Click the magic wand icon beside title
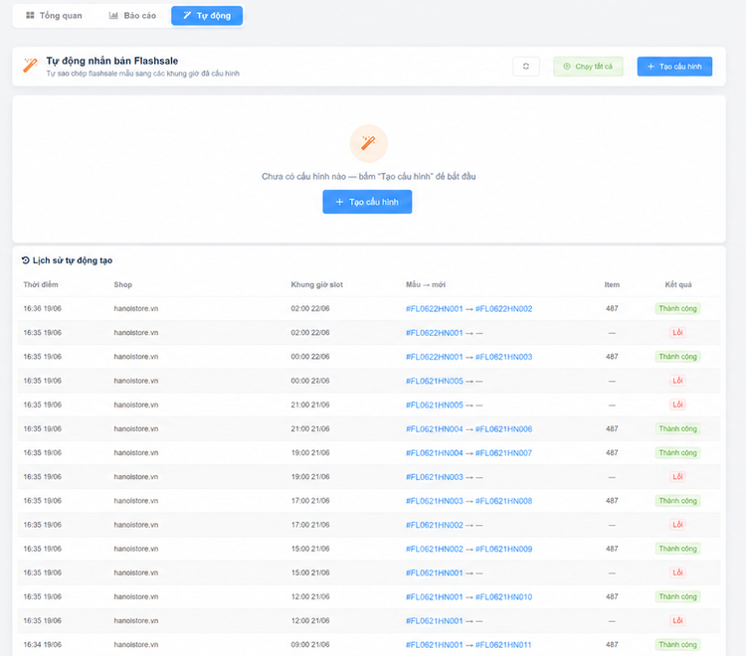 coord(30,66)
